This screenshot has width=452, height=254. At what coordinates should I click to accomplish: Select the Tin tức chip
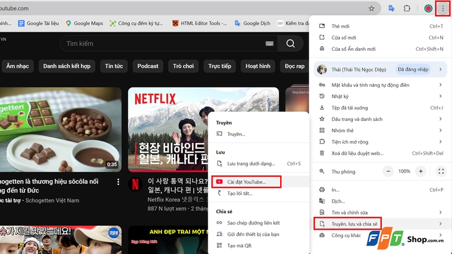click(114, 66)
